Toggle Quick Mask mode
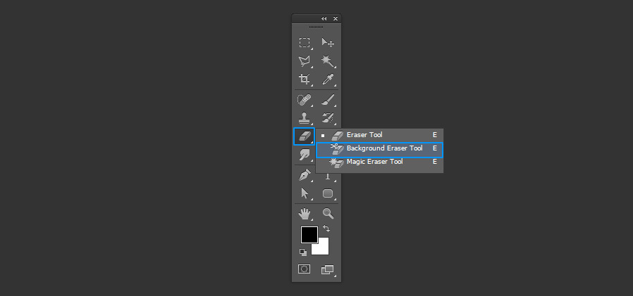The width and height of the screenshot is (633, 296). [305, 269]
